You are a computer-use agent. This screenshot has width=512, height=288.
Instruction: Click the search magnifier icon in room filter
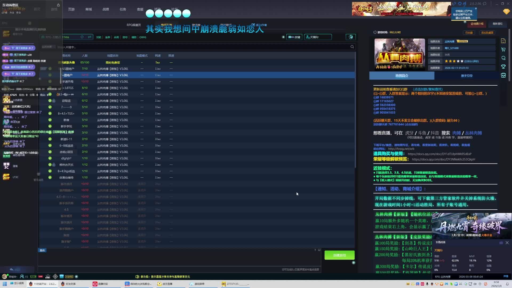tap(352, 47)
